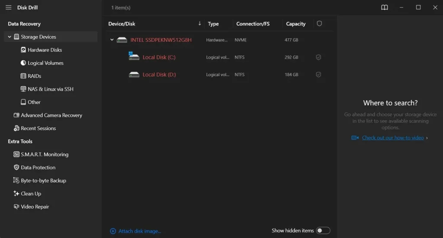Image resolution: width=443 pixels, height=238 pixels.
Task: Open Data Protection tool
Action: tap(38, 168)
